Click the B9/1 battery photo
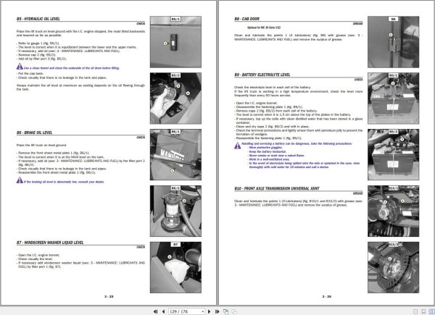The width and height of the screenshot is (435, 315). [x=394, y=98]
